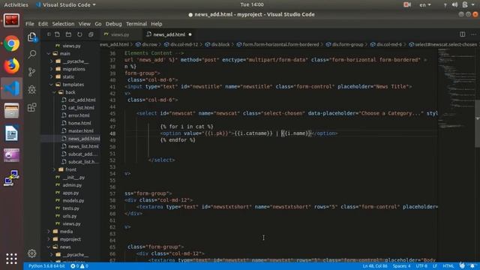Click the UTF-8 encoding status
Image resolution: width=480 pixels, height=270 pixels.
pos(421,266)
